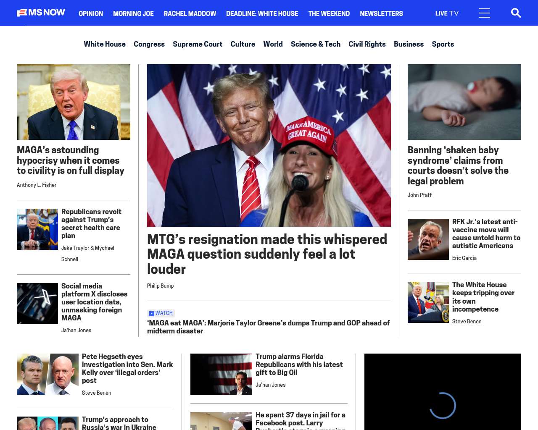Open Florida Republicans article thumbnail

point(221,374)
